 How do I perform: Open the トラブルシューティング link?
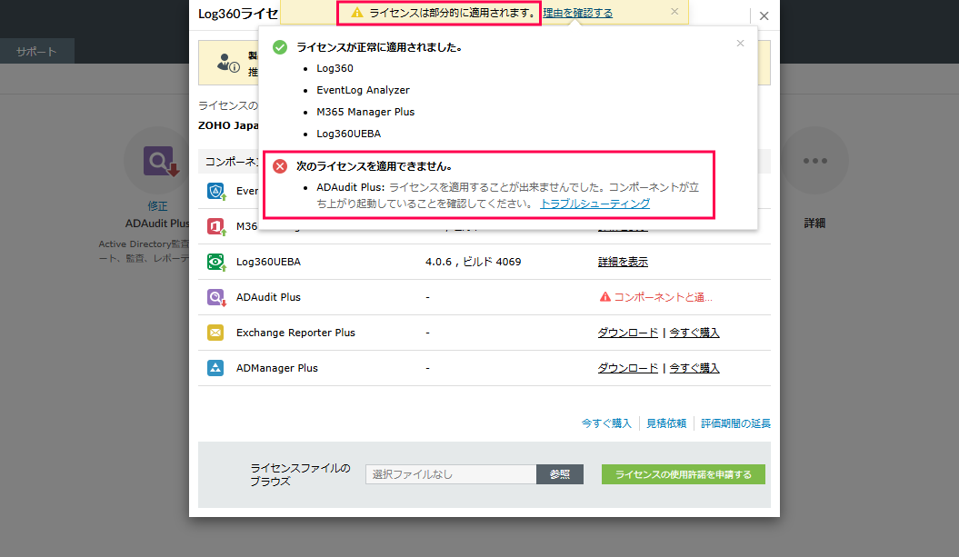594,204
